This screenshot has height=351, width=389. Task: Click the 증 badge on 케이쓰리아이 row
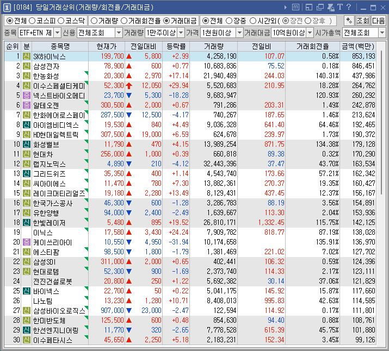coord(27,242)
